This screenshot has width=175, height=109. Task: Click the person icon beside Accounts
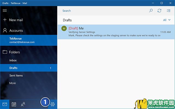[5, 30]
